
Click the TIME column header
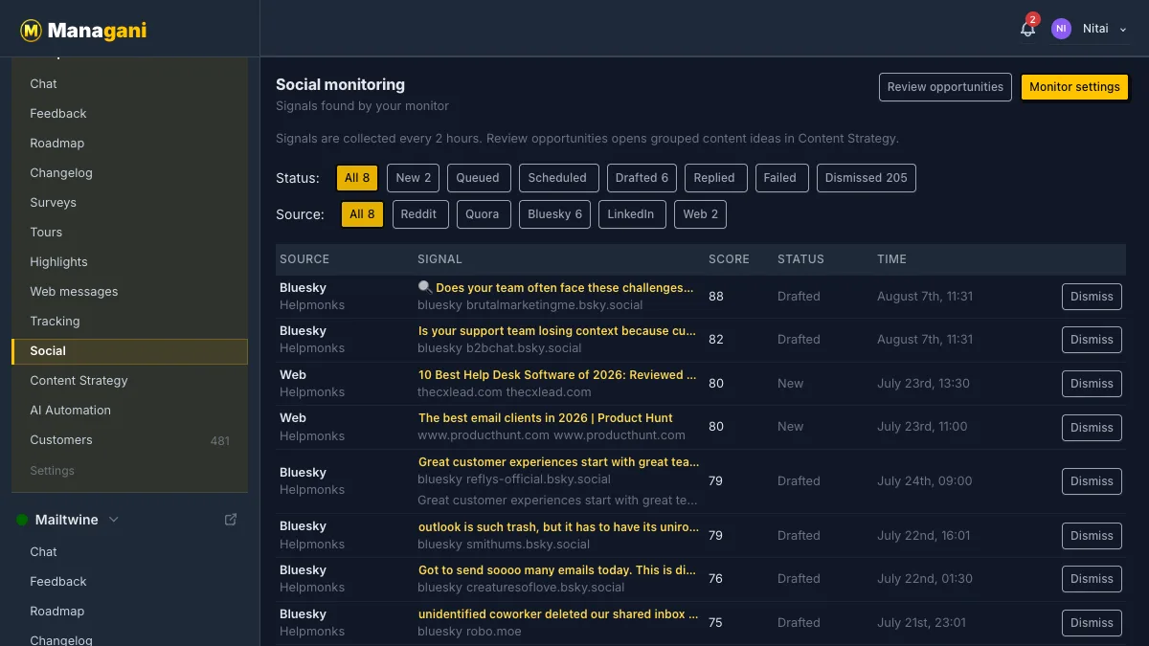(891, 259)
